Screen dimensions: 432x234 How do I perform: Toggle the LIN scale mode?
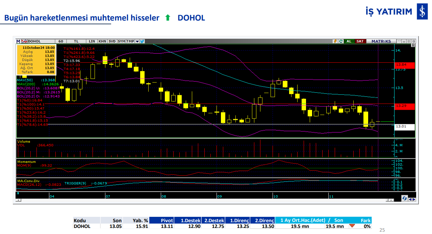92,41
